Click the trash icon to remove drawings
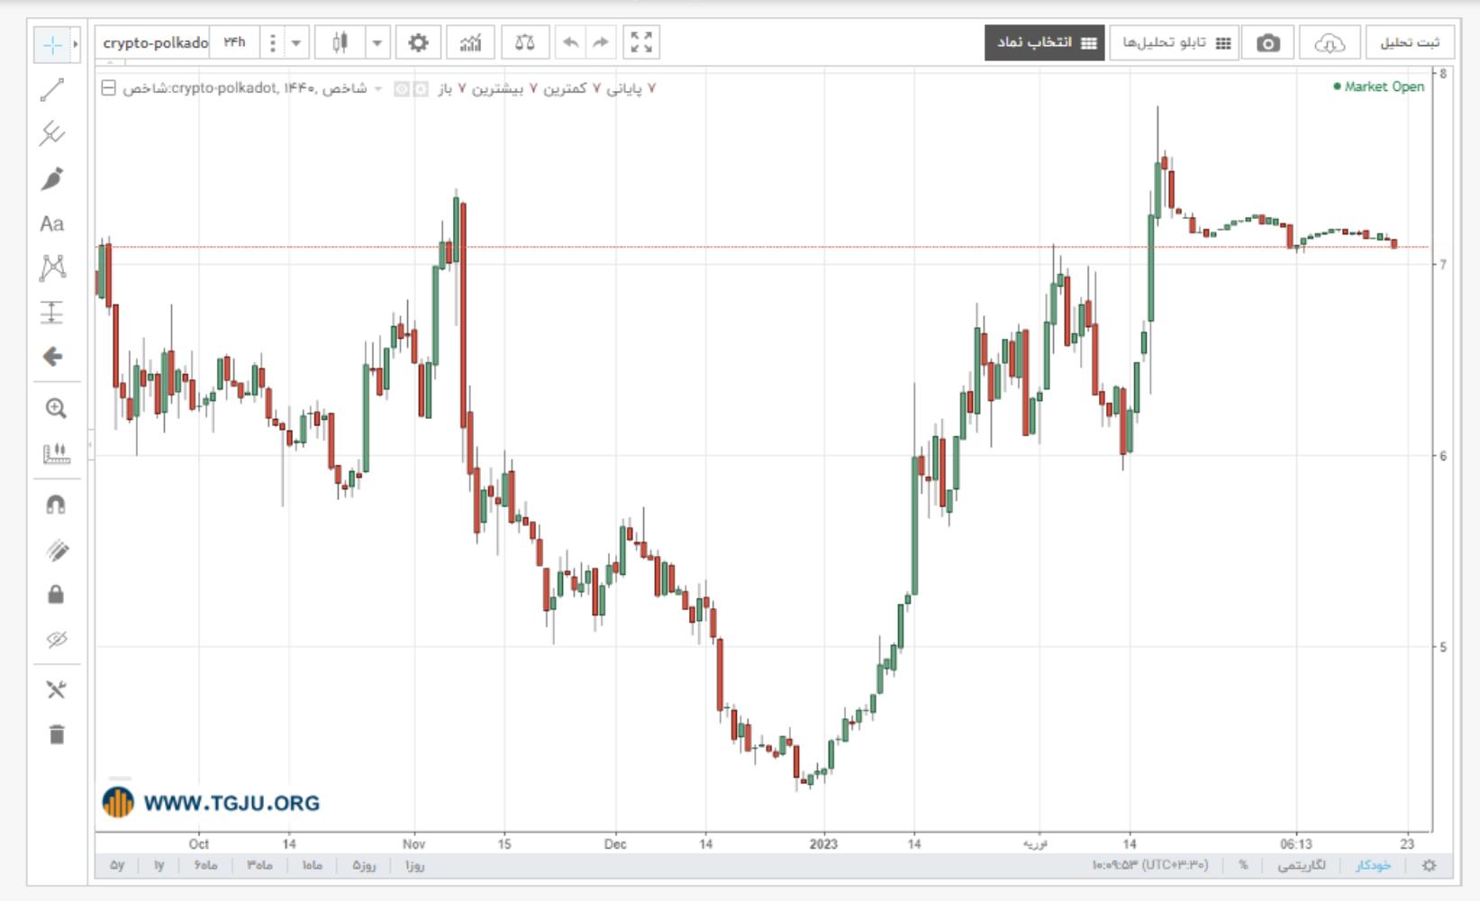 coord(56,734)
